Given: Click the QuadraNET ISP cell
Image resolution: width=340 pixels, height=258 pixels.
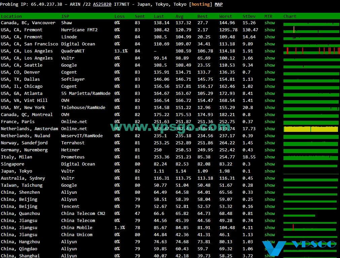Looking at the screenshot, I should (x=73, y=51).
